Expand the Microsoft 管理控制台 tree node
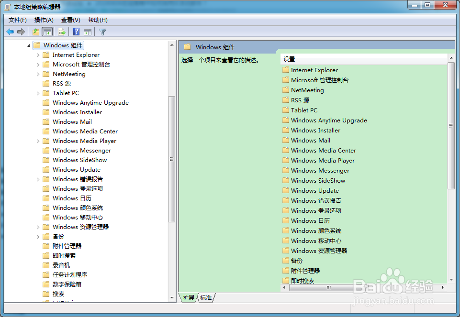This screenshot has width=460, height=317. pyautogui.click(x=38, y=65)
